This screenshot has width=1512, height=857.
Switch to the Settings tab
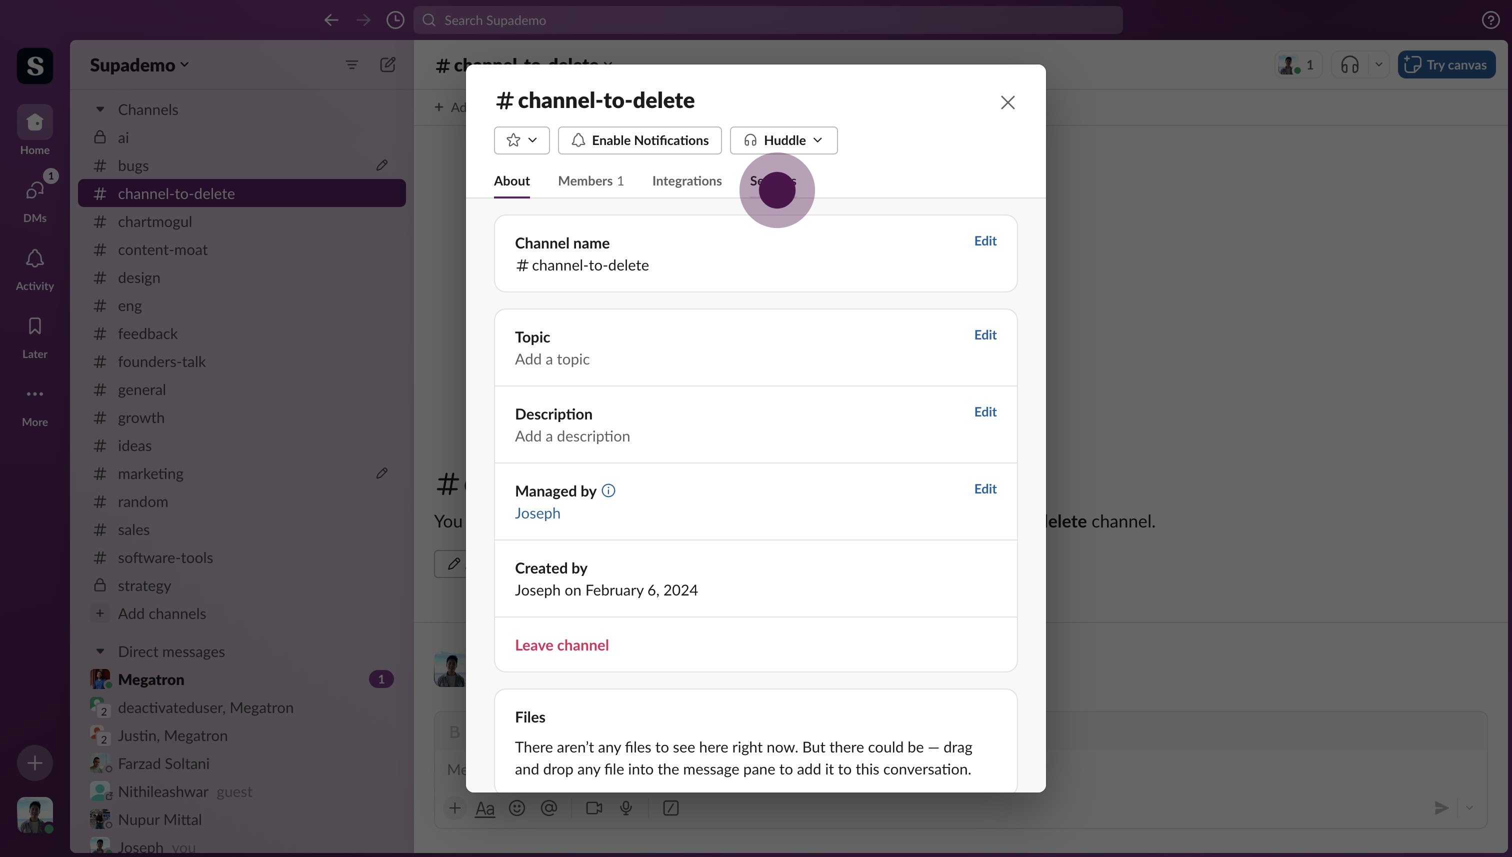point(773,180)
